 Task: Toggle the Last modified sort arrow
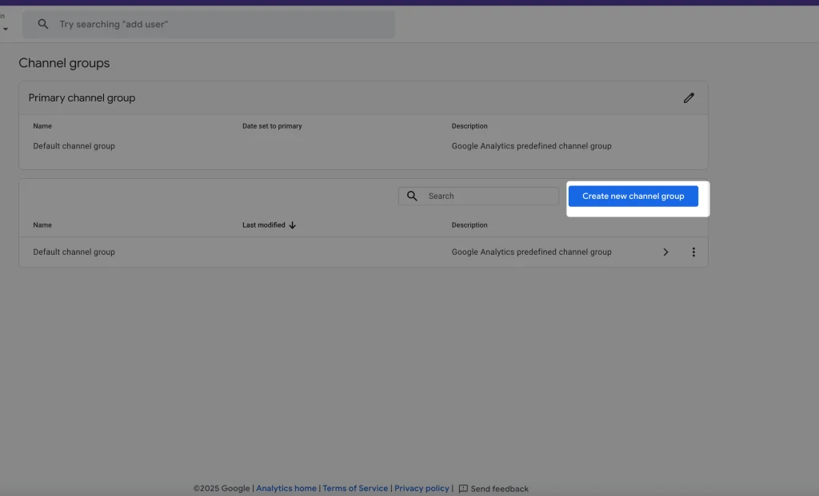click(292, 224)
